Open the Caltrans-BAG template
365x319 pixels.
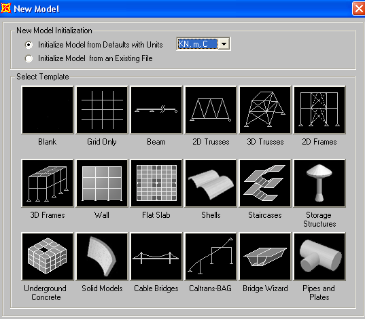pyautogui.click(x=211, y=257)
